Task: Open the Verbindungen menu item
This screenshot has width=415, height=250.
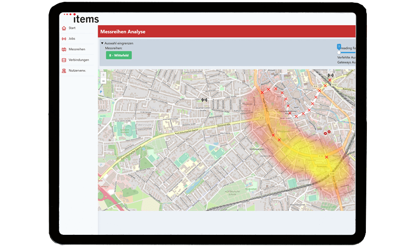Action: click(78, 60)
